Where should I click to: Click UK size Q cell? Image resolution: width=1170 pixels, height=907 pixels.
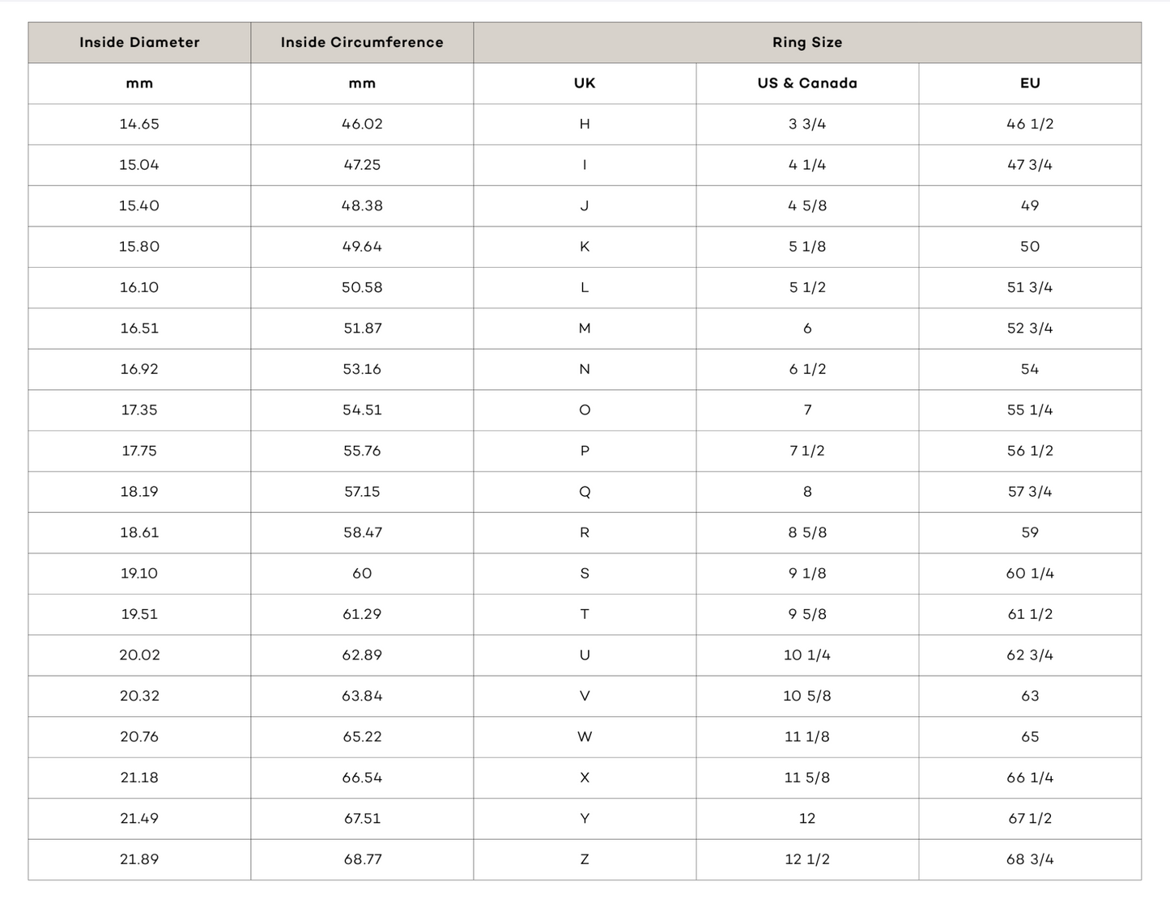[x=585, y=492]
